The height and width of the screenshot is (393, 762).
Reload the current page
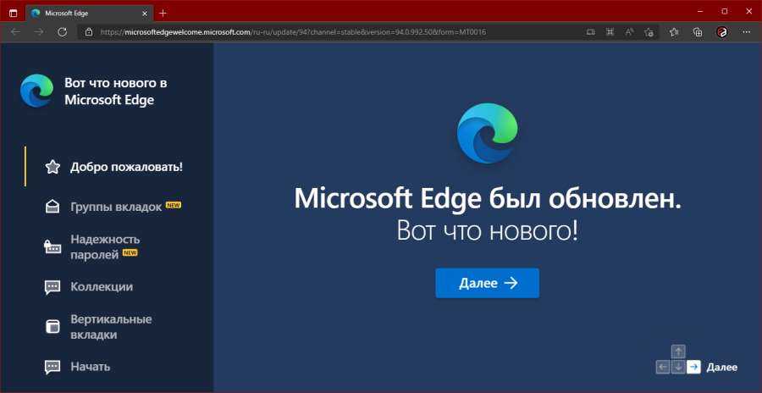pyautogui.click(x=62, y=32)
